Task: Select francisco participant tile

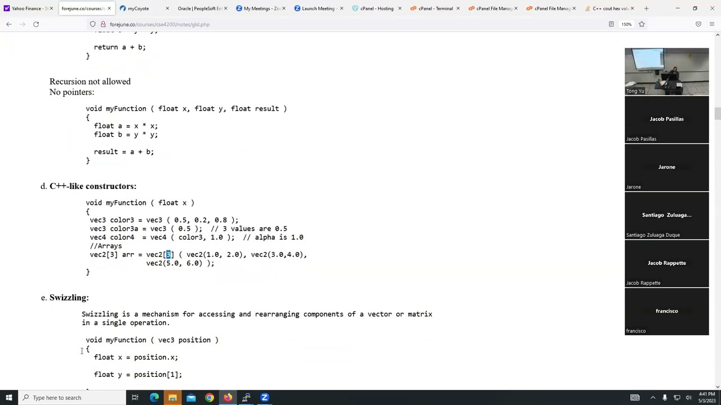Action: [x=666, y=312]
